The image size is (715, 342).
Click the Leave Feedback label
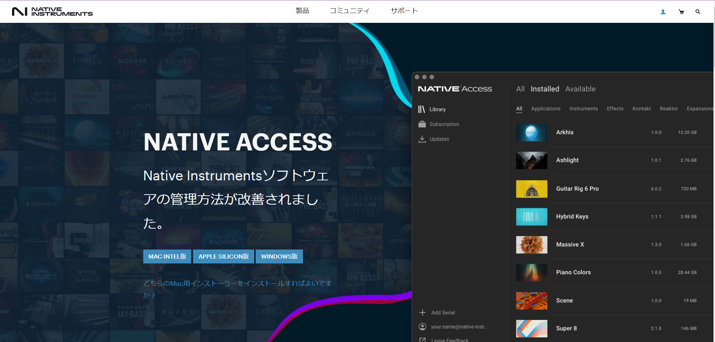[x=450, y=340]
